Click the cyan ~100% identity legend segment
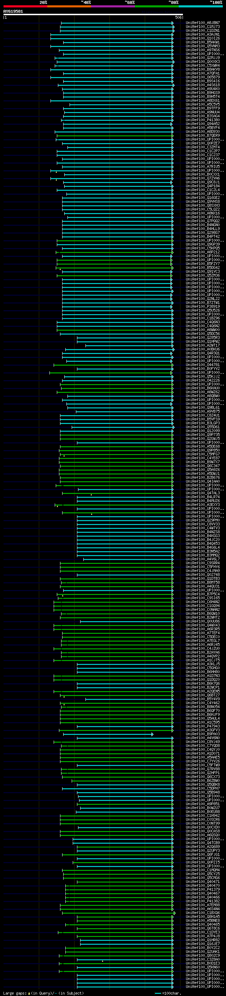This screenshot has width=226, height=996. [201, 6]
